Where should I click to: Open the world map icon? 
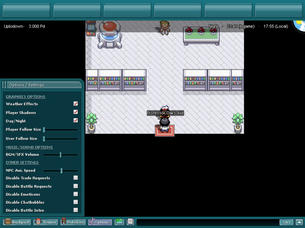pos(119,222)
